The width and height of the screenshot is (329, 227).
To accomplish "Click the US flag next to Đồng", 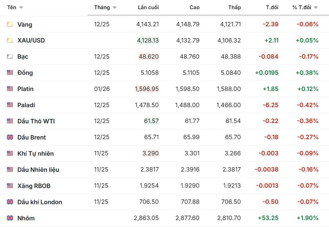I will click(10, 73).
